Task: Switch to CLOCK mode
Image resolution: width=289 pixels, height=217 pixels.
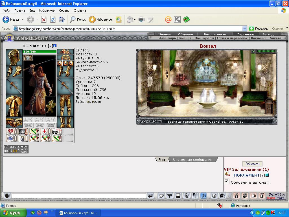Action: (x=271, y=198)
